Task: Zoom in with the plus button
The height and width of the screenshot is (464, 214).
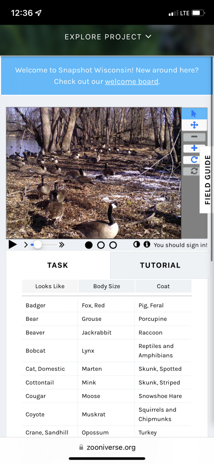Action: point(194,148)
